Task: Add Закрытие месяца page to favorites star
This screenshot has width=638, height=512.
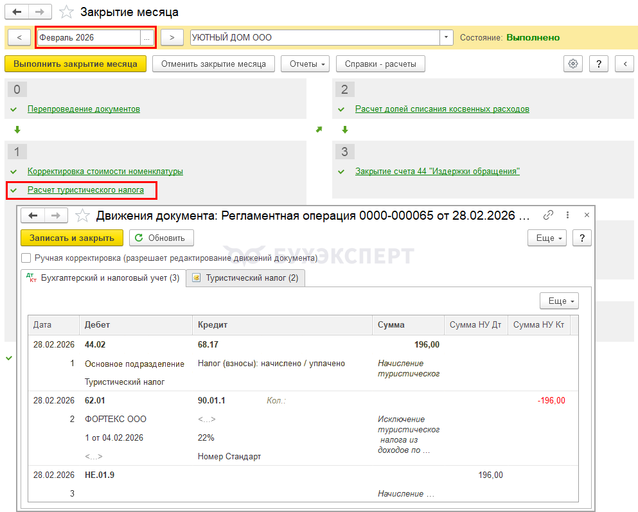Action: click(66, 12)
